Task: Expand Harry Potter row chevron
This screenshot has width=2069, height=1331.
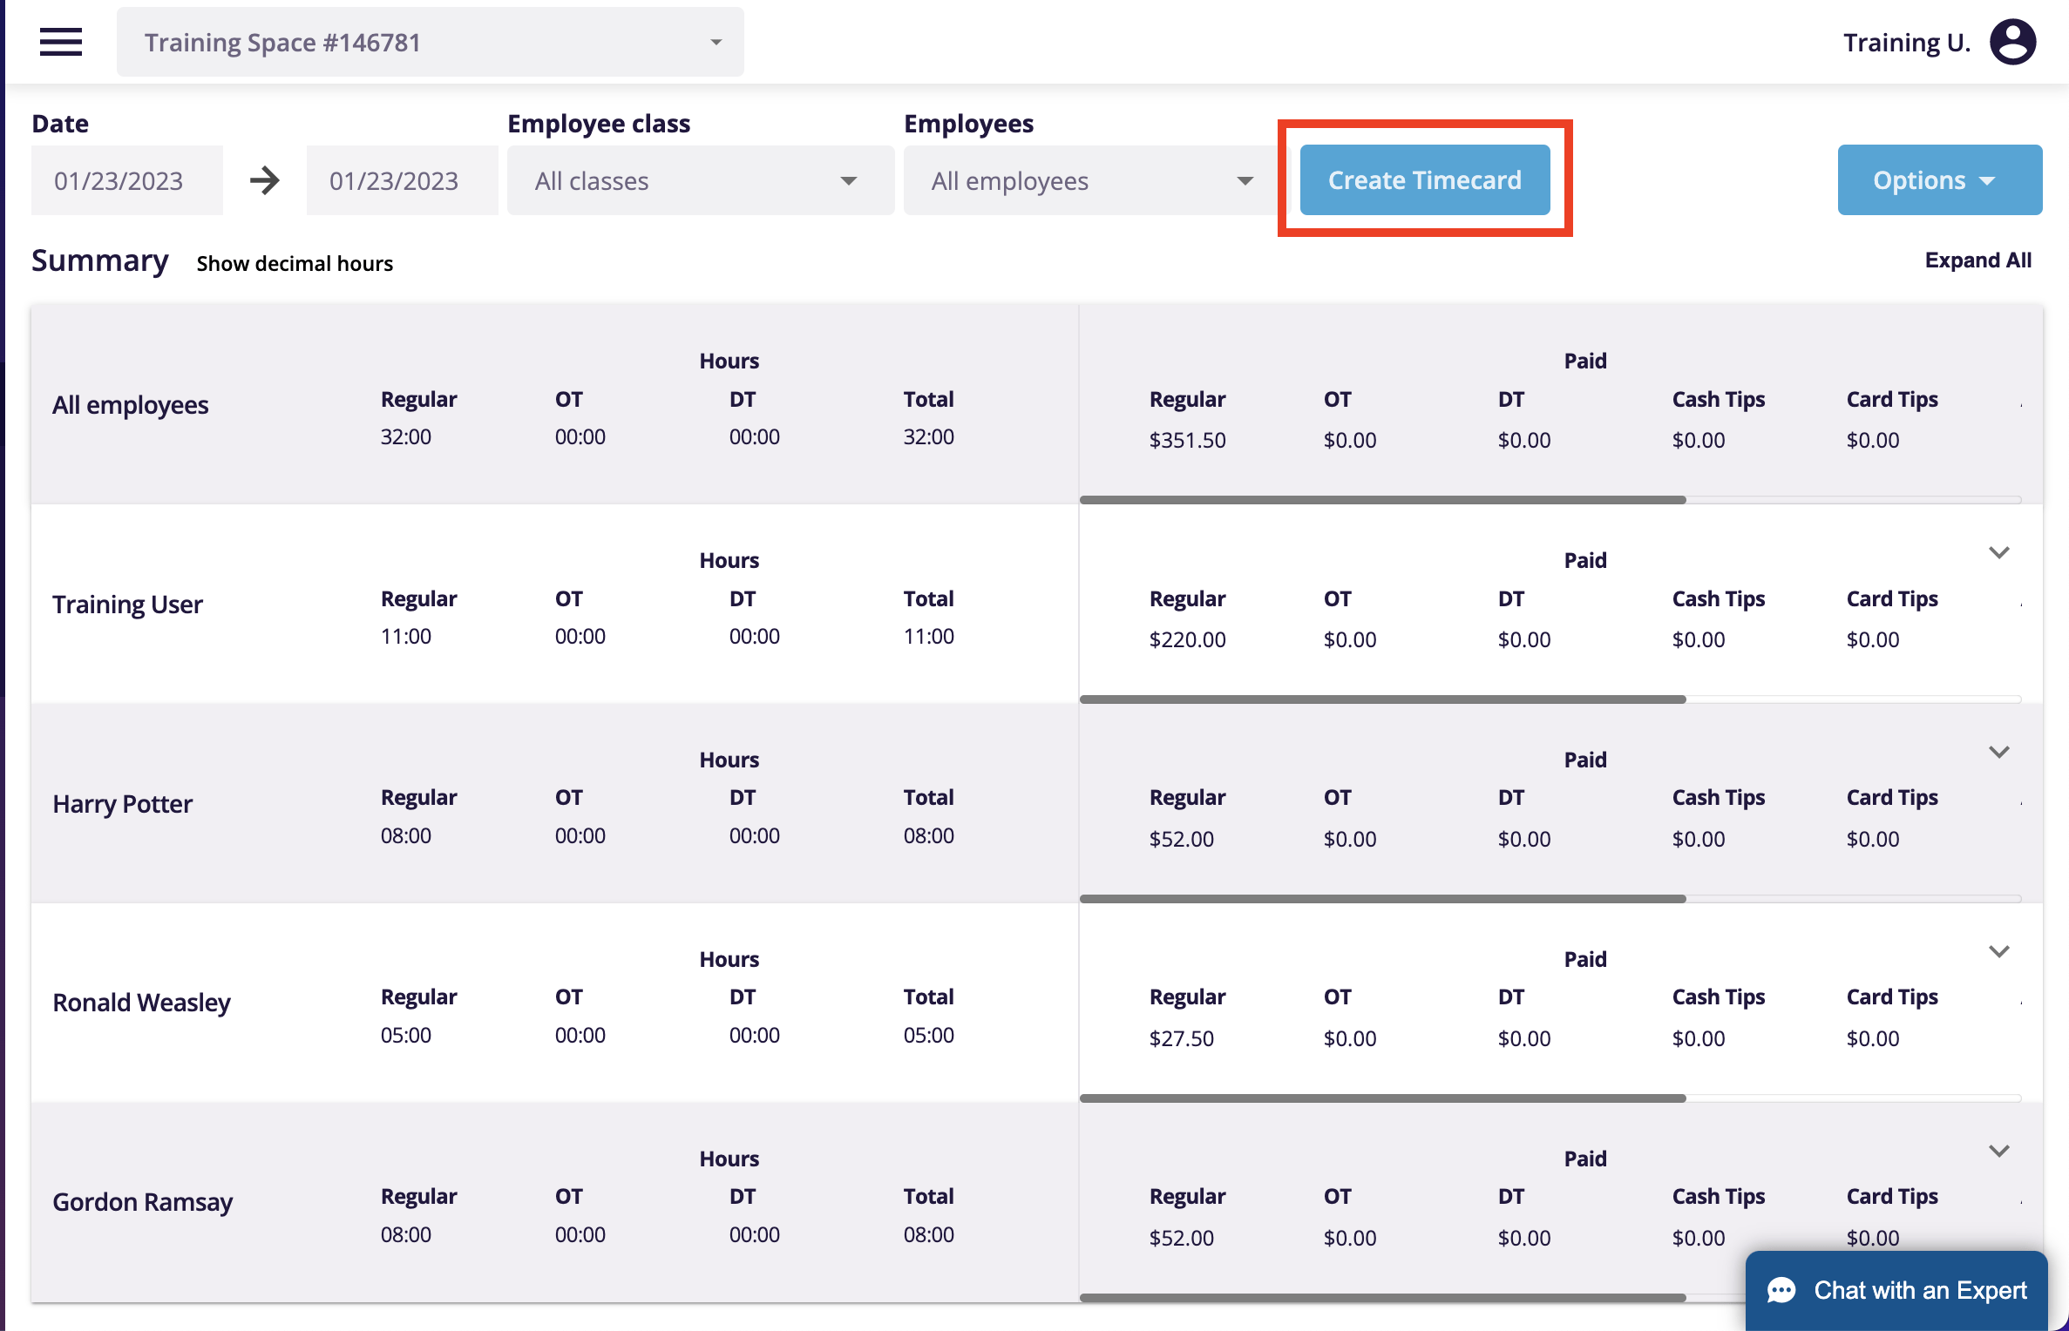Action: [x=1998, y=753]
